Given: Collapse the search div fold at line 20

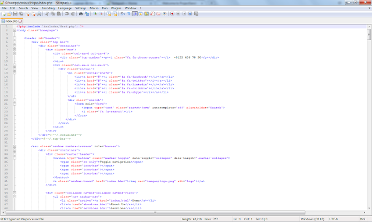Looking at the screenshot, I should coord(15,100).
